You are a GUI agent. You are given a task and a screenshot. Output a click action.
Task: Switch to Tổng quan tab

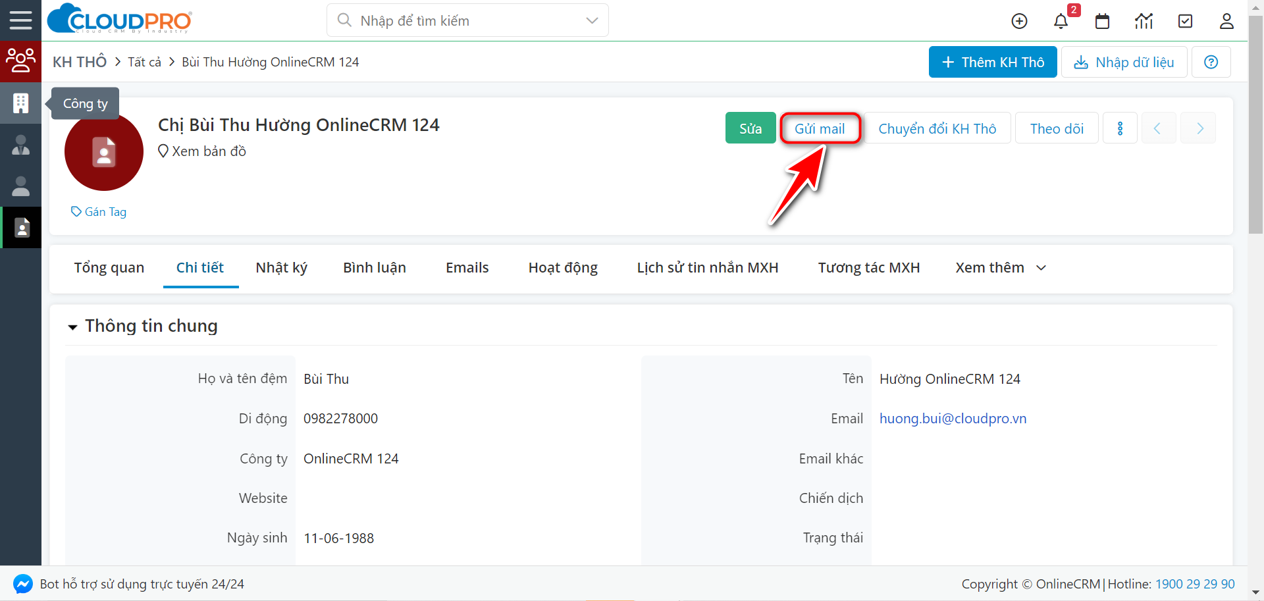point(109,268)
